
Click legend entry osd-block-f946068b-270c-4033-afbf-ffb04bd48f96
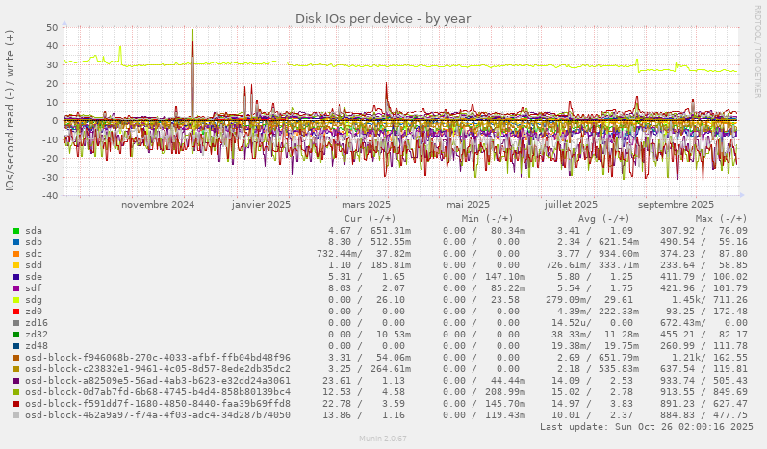click(x=158, y=358)
